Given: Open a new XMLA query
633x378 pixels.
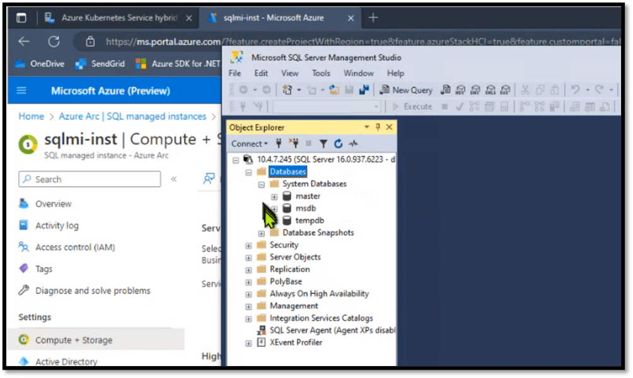Looking at the screenshot, I should [490, 90].
